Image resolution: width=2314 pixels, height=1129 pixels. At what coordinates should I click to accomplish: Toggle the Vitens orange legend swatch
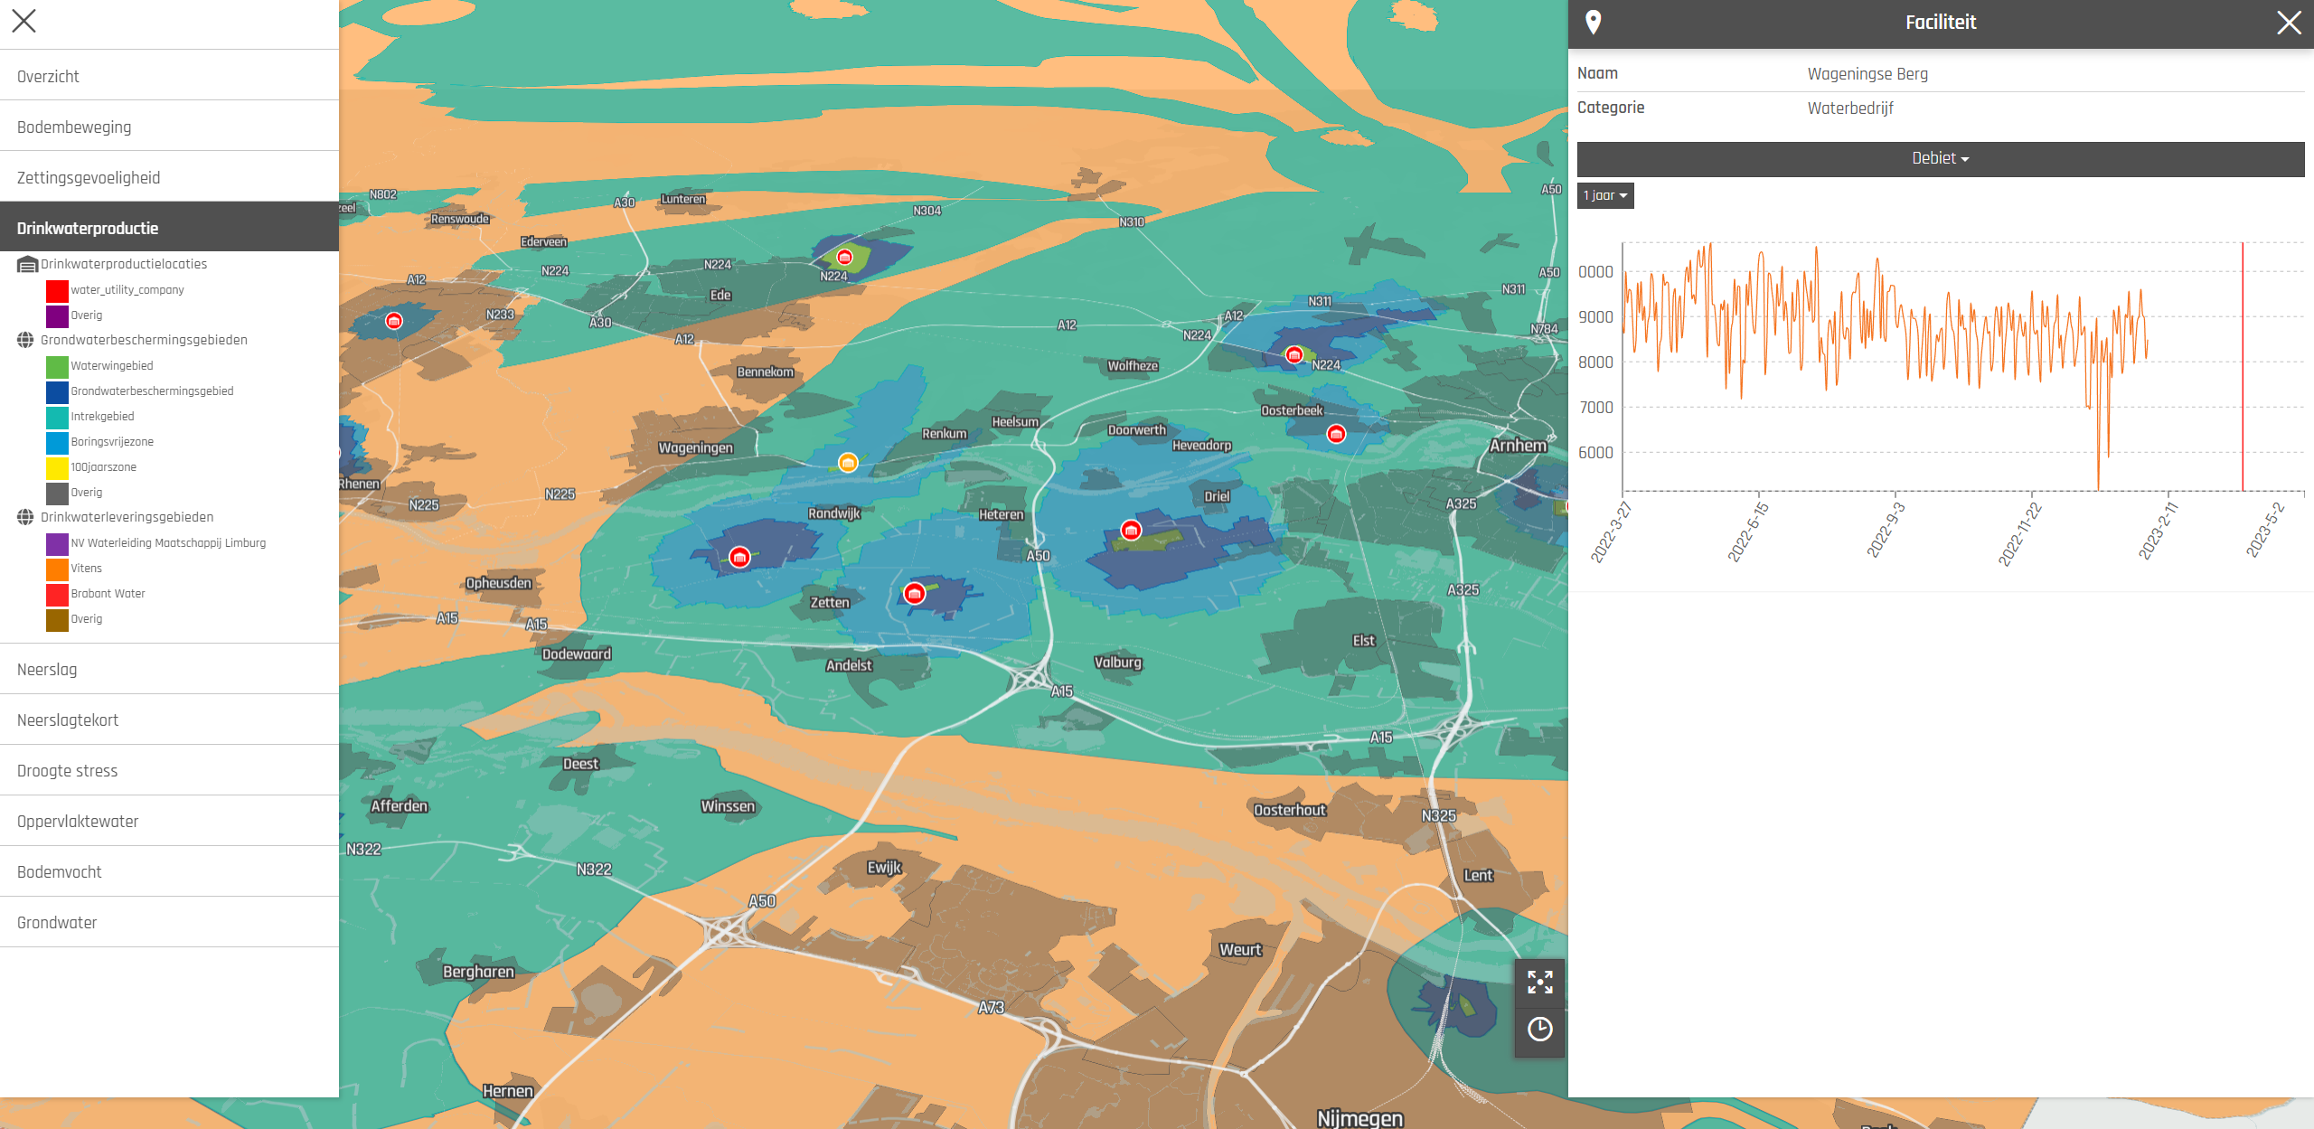pyautogui.click(x=57, y=569)
